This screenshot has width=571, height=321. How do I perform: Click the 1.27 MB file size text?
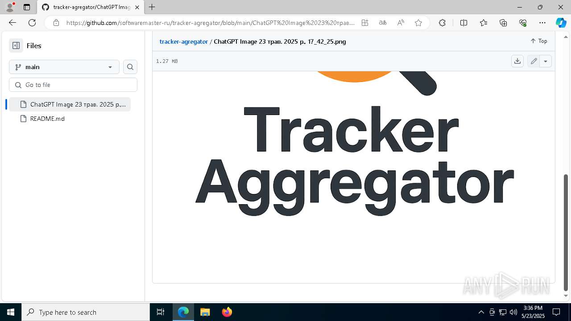[x=167, y=61]
